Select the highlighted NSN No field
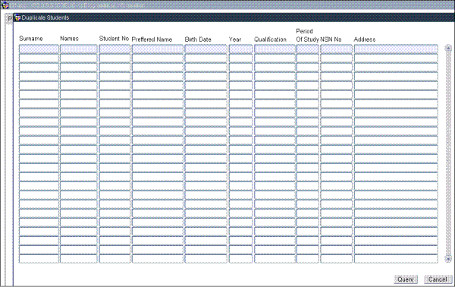This screenshot has width=455, height=287. [336, 49]
